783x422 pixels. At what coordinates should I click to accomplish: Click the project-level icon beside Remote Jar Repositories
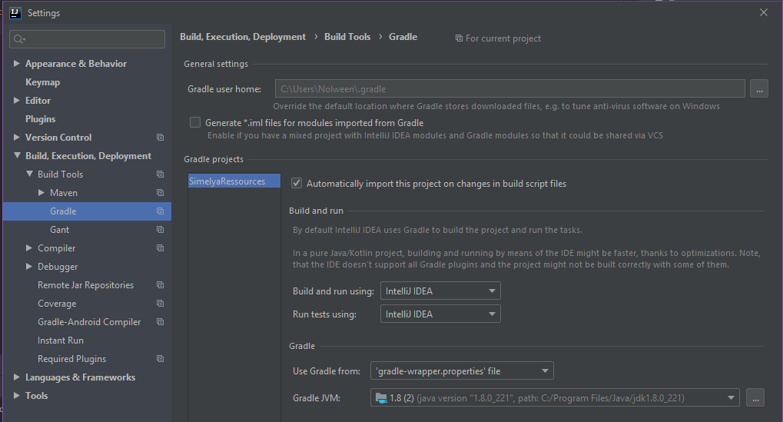pos(160,285)
